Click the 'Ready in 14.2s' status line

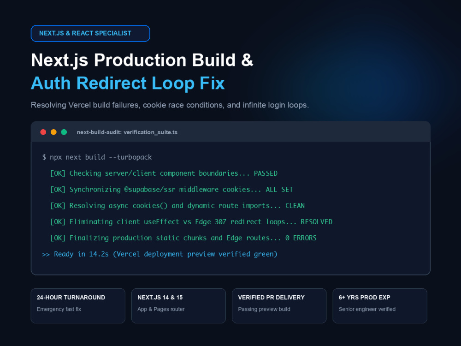pyautogui.click(x=160, y=254)
